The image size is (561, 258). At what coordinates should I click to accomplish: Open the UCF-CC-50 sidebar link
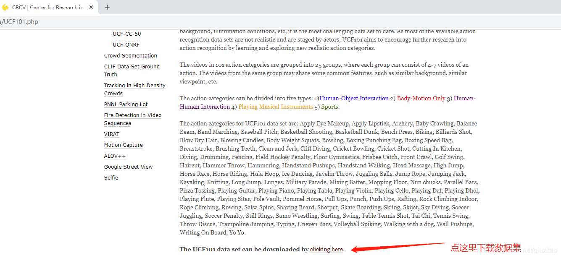point(127,34)
